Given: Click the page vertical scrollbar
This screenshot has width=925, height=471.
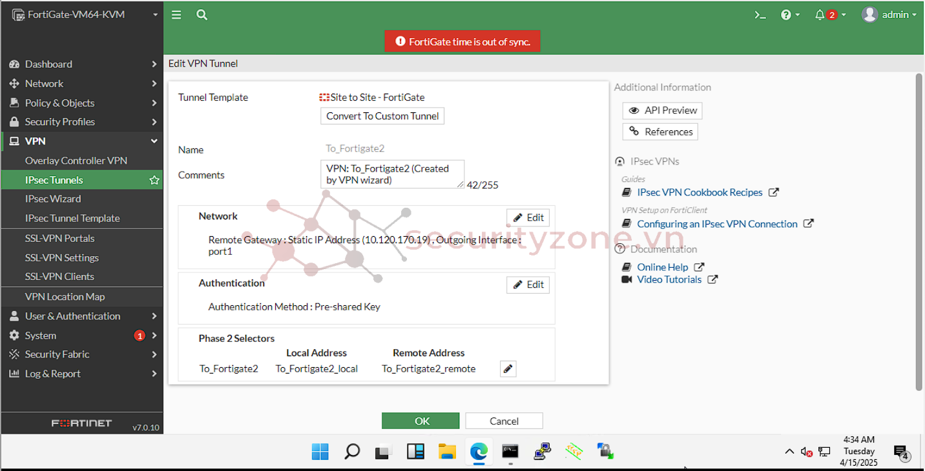Looking at the screenshot, I should (x=919, y=232).
